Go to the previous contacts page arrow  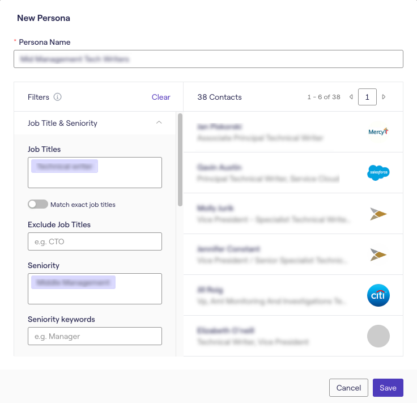click(x=351, y=97)
